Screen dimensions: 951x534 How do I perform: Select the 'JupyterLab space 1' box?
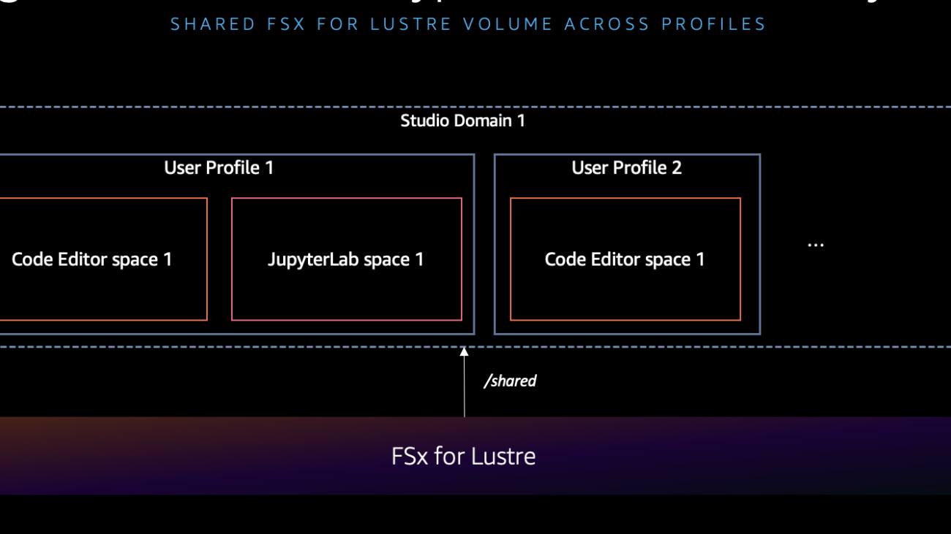click(x=347, y=259)
